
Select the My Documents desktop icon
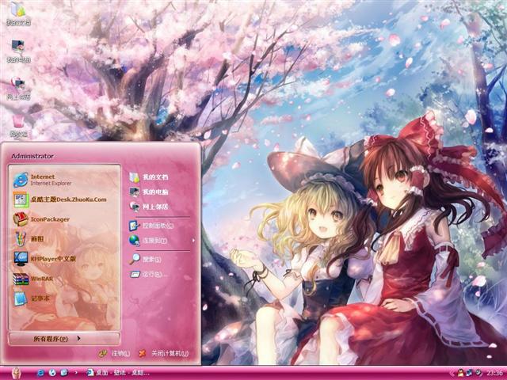coord(18,13)
